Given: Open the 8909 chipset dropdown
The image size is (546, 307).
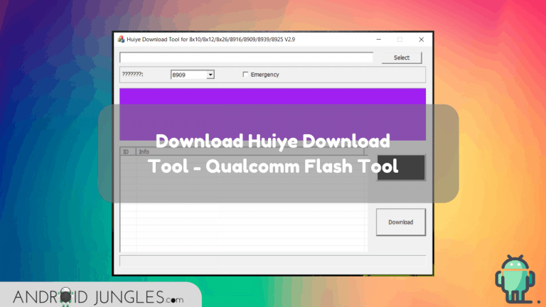Looking at the screenshot, I should point(210,75).
